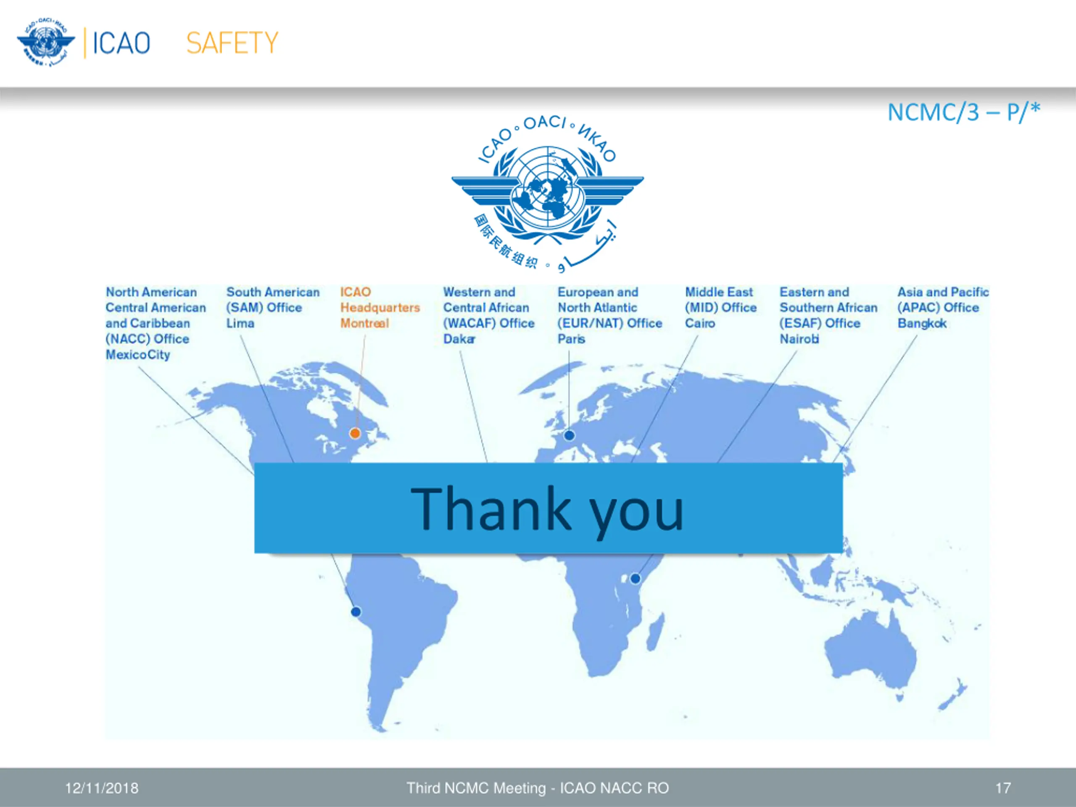Click the footer date 12/11/2018

pyautogui.click(x=102, y=788)
